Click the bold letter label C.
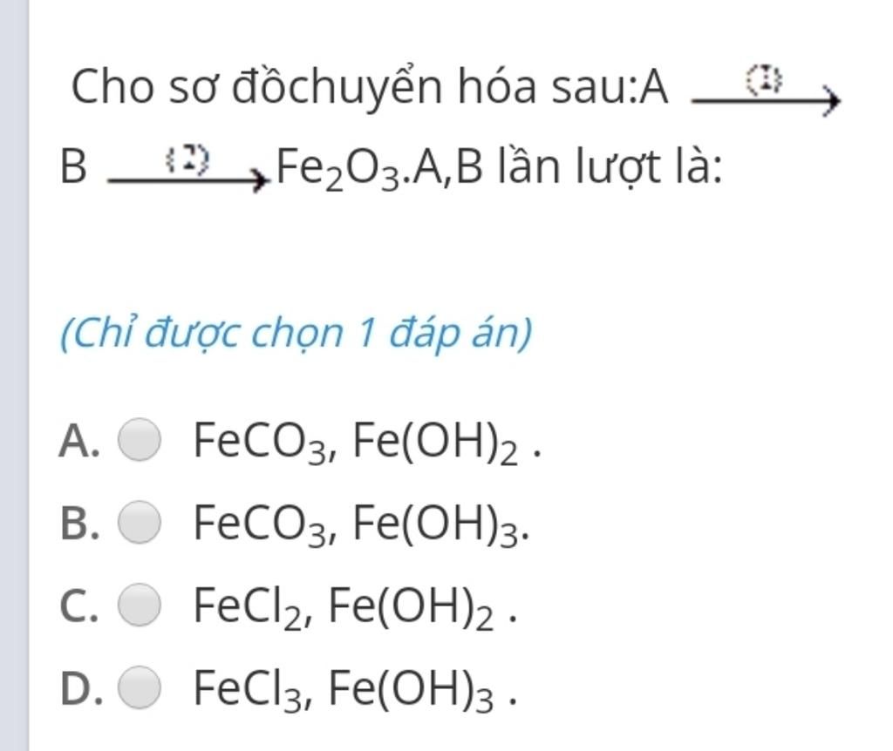 pos(78,606)
